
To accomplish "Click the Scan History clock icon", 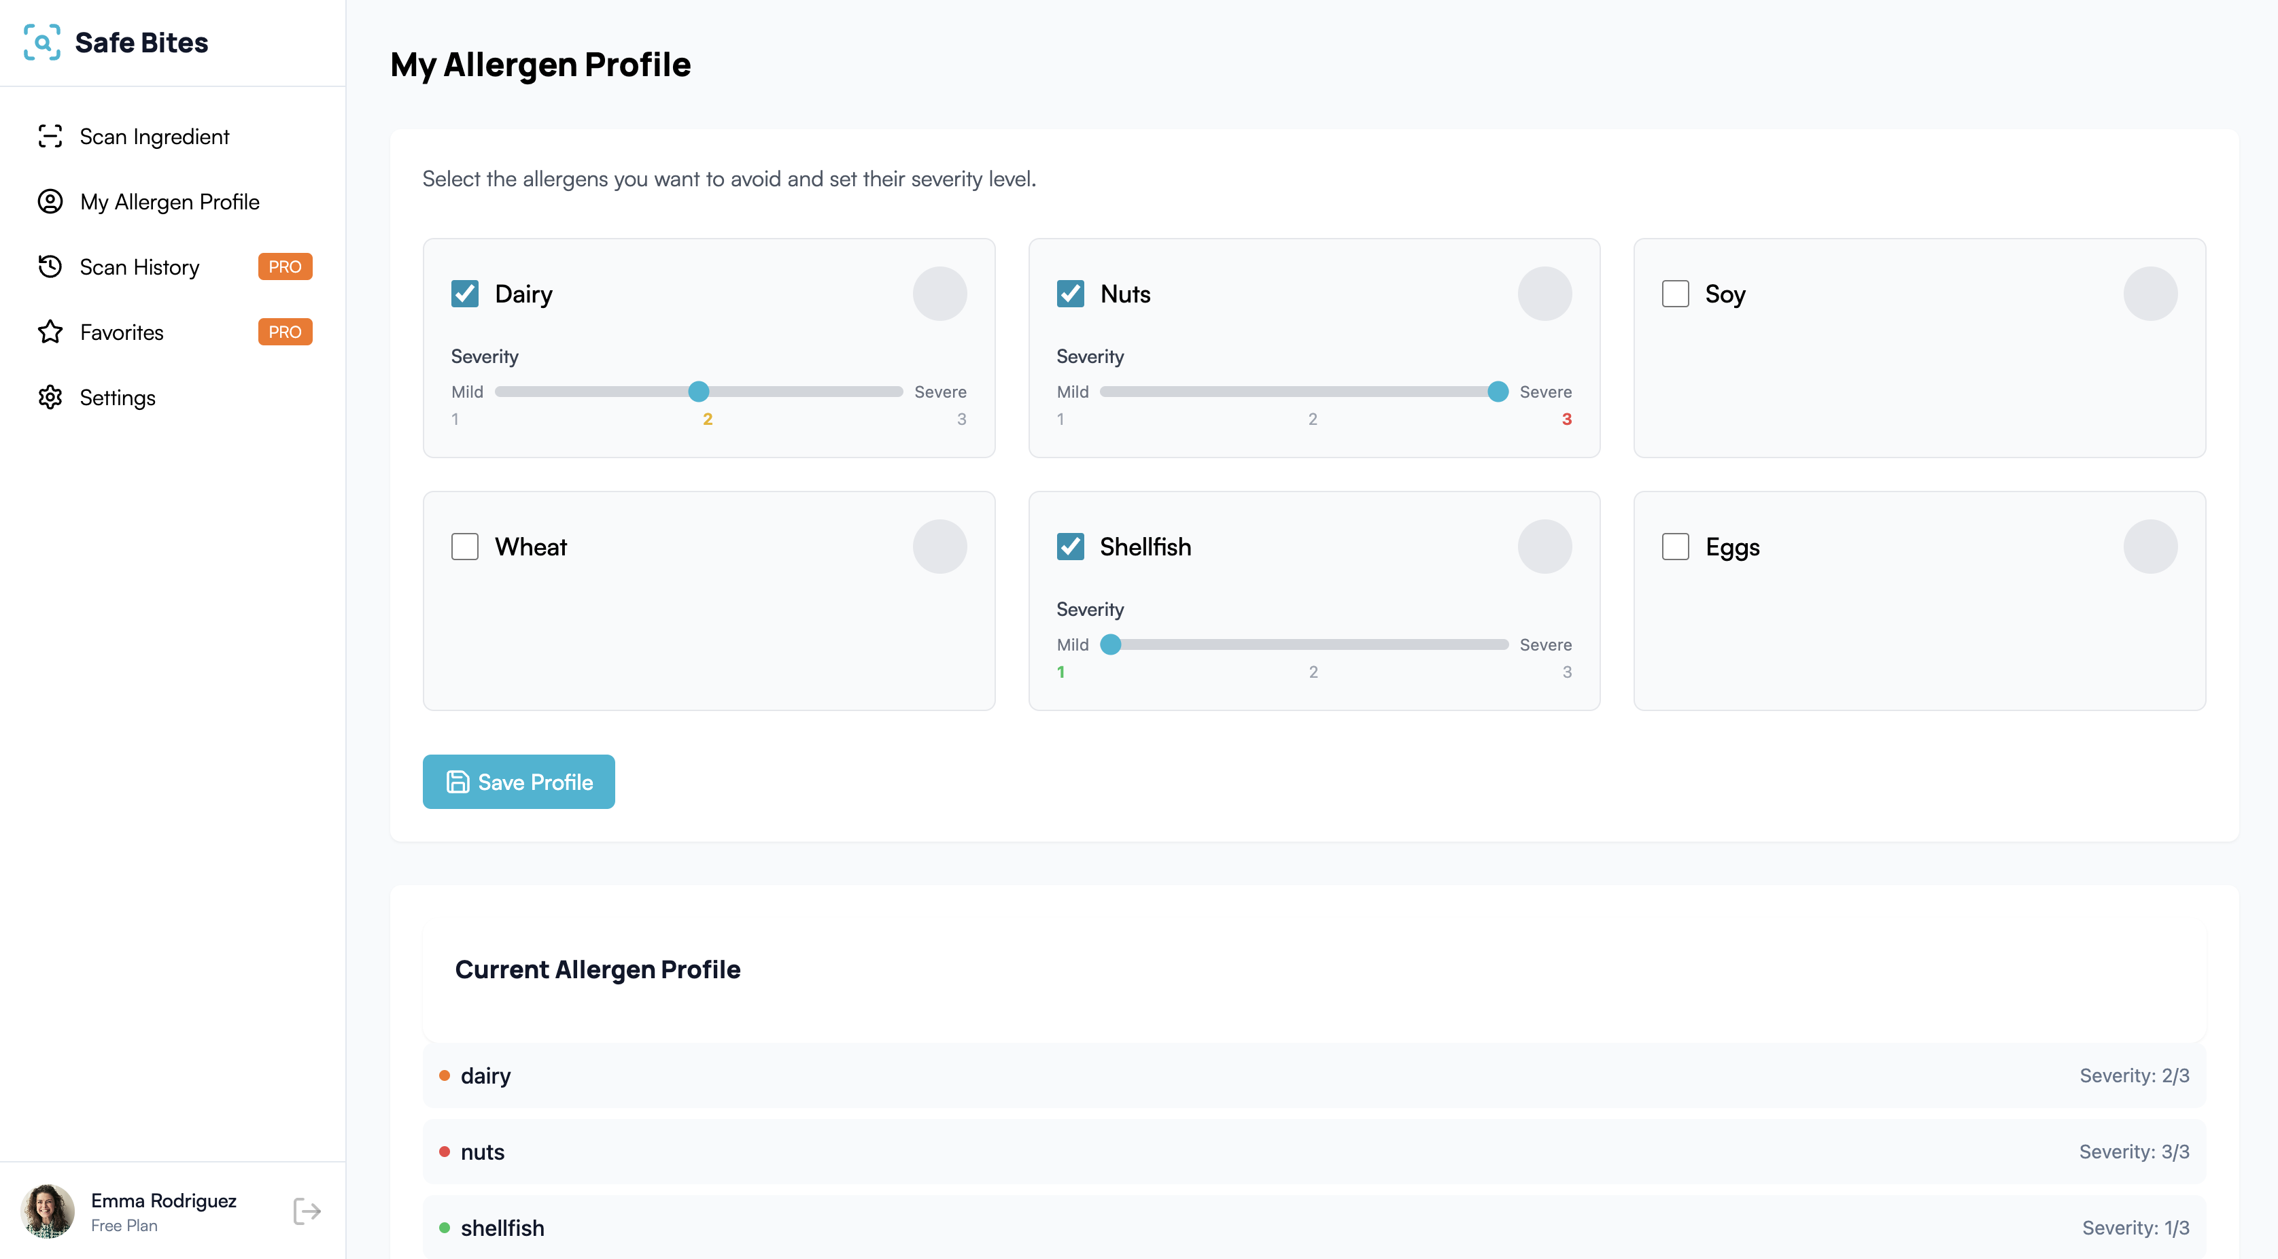I will pyautogui.click(x=50, y=267).
